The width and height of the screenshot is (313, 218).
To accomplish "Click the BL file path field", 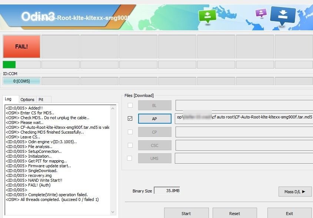I will pyautogui.click(x=244, y=105).
